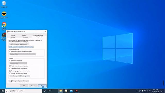The width and height of the screenshot is (165, 93).
Task: Click the Knights of Honor Properties title text
Action: tap(17, 32)
